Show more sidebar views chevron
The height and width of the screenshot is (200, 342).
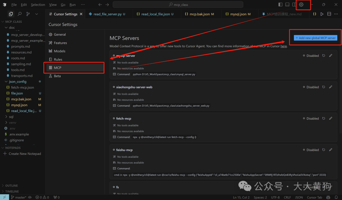pos(36,14)
